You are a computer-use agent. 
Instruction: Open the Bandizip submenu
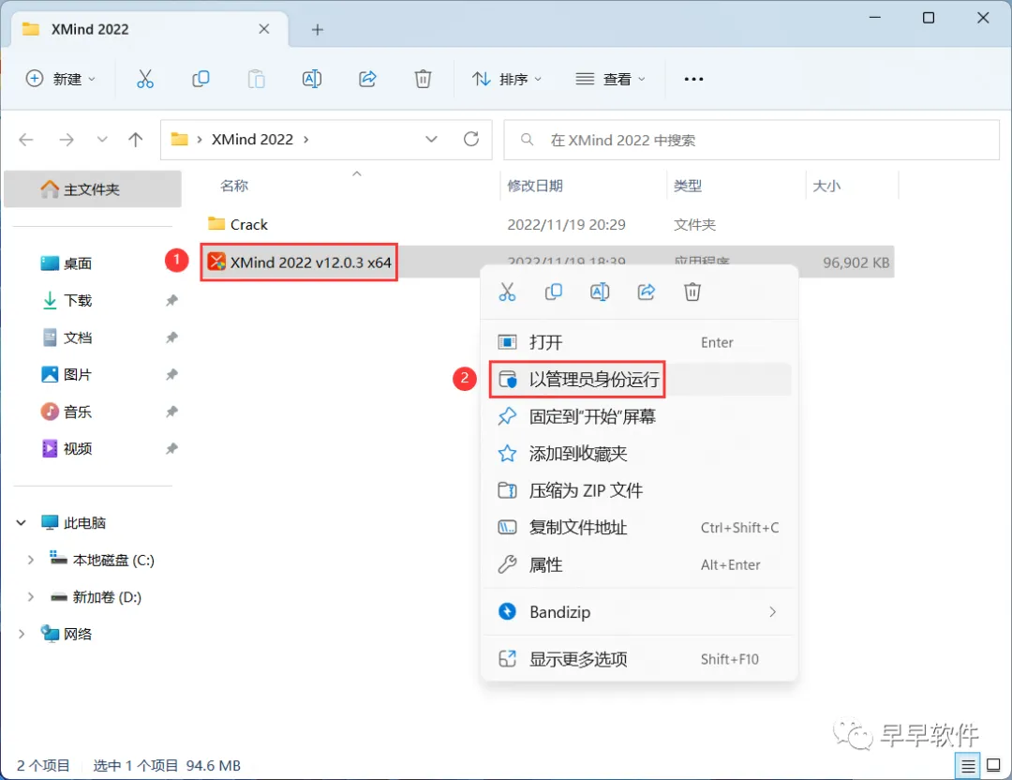[x=639, y=611]
